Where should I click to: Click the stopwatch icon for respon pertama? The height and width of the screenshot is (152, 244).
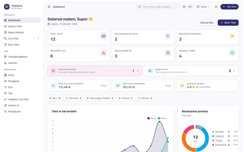coord(53,86)
